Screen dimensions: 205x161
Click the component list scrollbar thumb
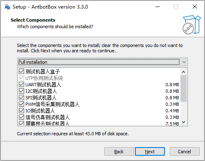[184, 89]
